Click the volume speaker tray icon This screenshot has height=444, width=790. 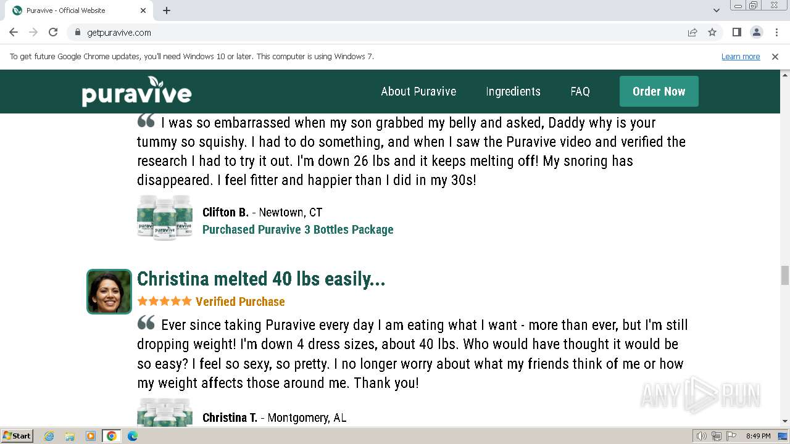coord(701,436)
